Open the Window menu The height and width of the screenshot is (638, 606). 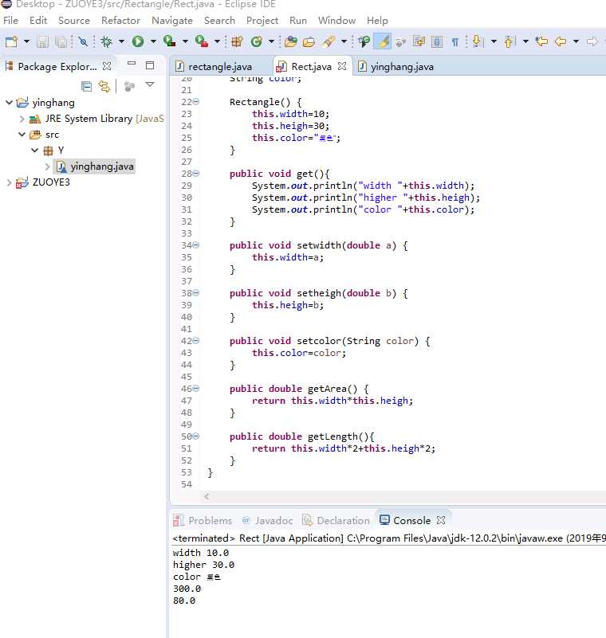coord(336,21)
